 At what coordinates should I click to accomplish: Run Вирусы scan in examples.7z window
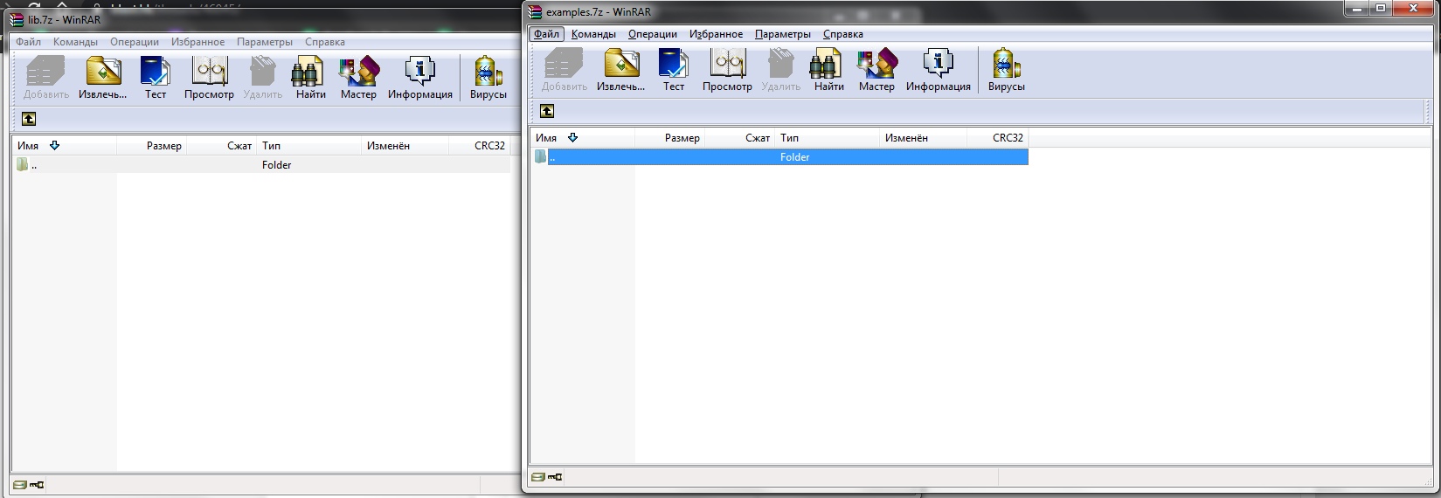pos(1006,70)
